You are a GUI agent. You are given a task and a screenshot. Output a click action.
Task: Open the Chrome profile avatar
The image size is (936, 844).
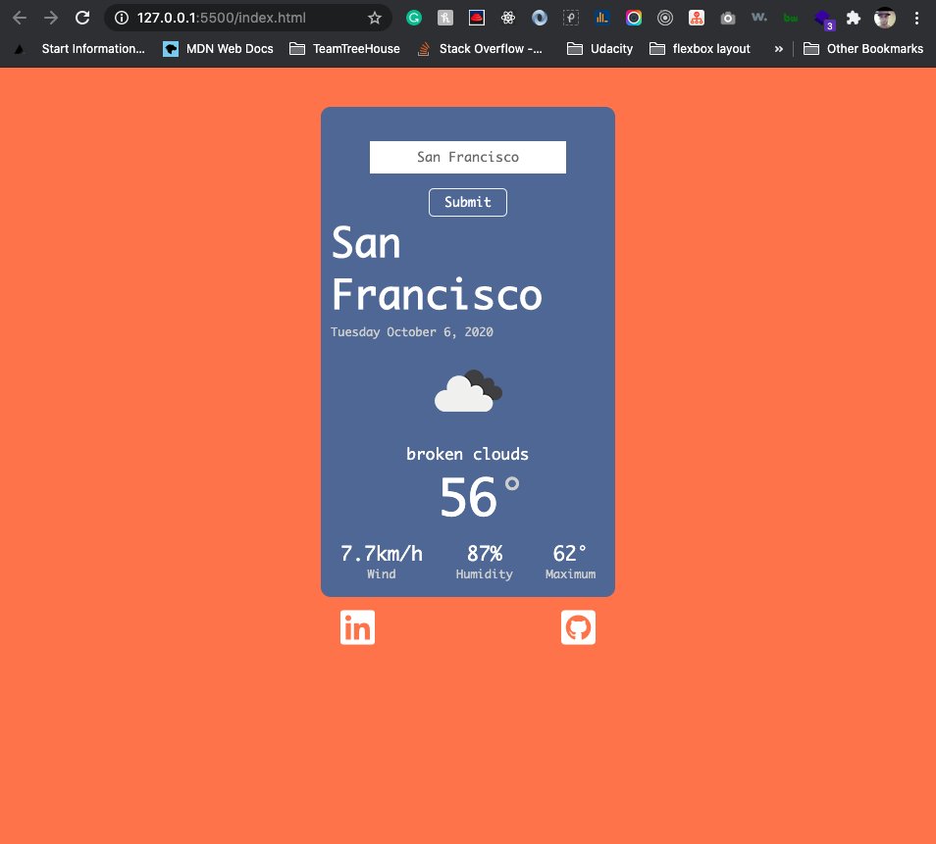pyautogui.click(x=884, y=17)
